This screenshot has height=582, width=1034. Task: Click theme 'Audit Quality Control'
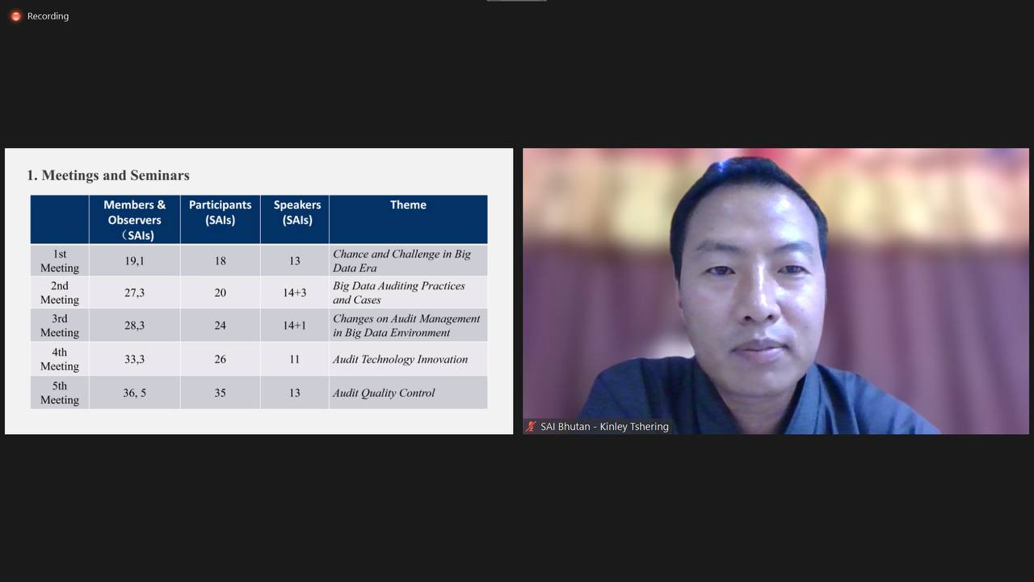[x=384, y=393]
